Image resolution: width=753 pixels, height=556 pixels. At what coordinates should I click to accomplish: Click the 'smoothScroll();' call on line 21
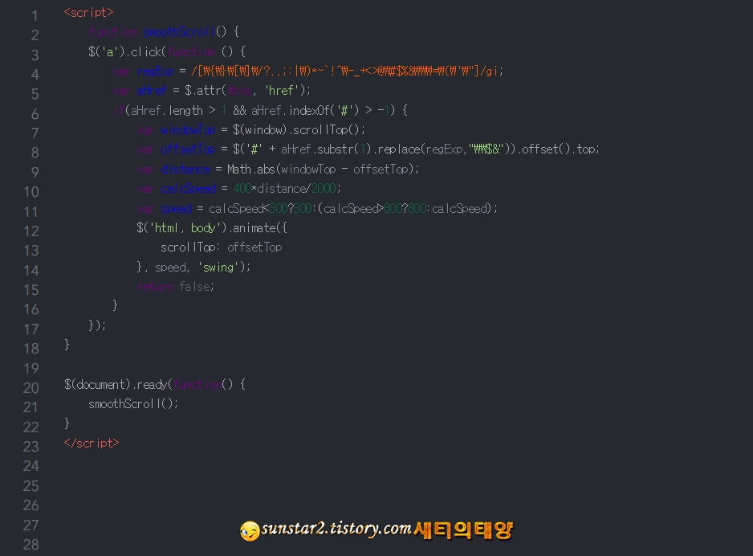133,404
